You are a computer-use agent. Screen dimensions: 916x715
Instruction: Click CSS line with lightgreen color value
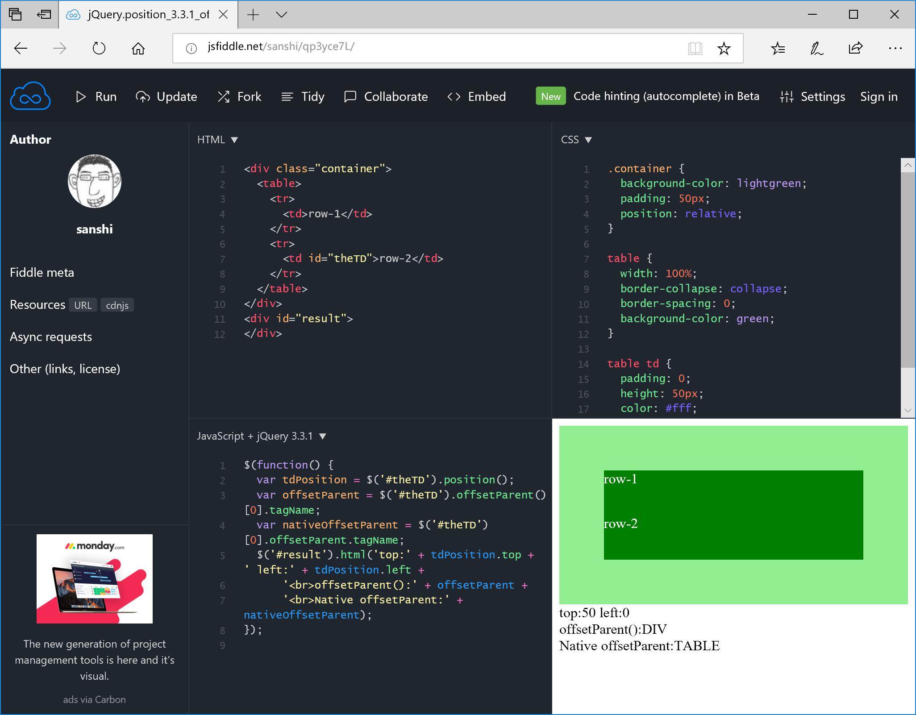click(713, 183)
